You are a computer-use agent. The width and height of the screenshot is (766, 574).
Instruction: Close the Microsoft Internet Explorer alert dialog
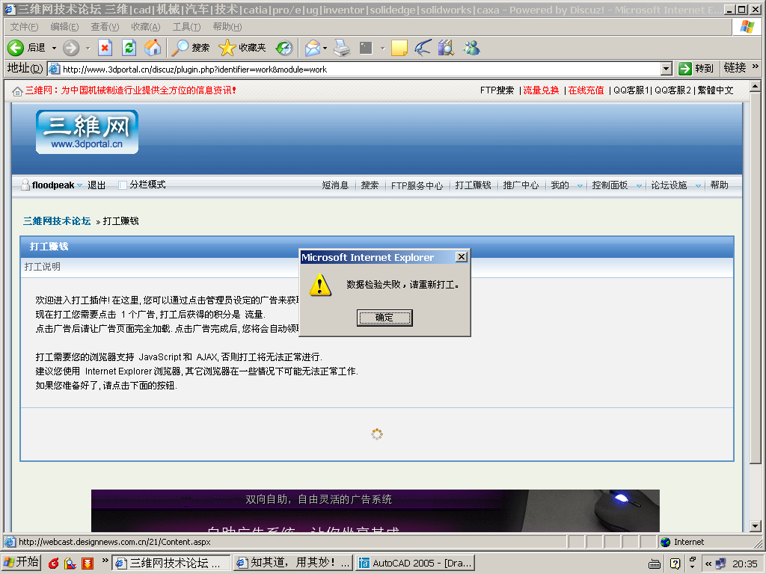(461, 257)
